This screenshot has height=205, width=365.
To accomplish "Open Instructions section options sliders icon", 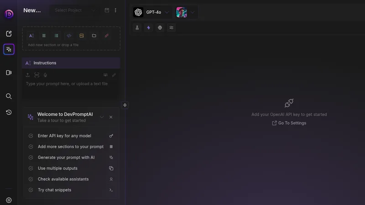I will click(x=105, y=75).
